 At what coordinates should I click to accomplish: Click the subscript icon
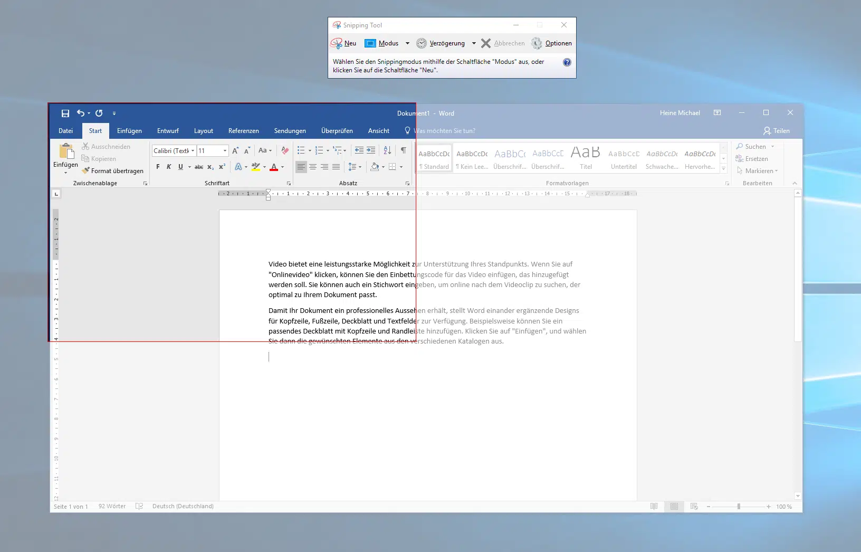[x=210, y=167]
